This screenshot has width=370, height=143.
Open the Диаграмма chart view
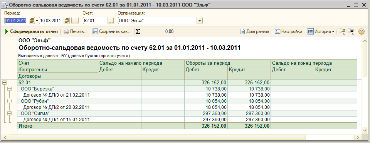point(255,31)
